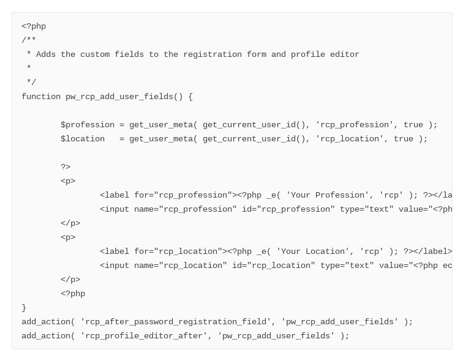This screenshot has width=469, height=361.
Task: Click the first closing </p> tag
Action: pyautogui.click(x=70, y=223)
